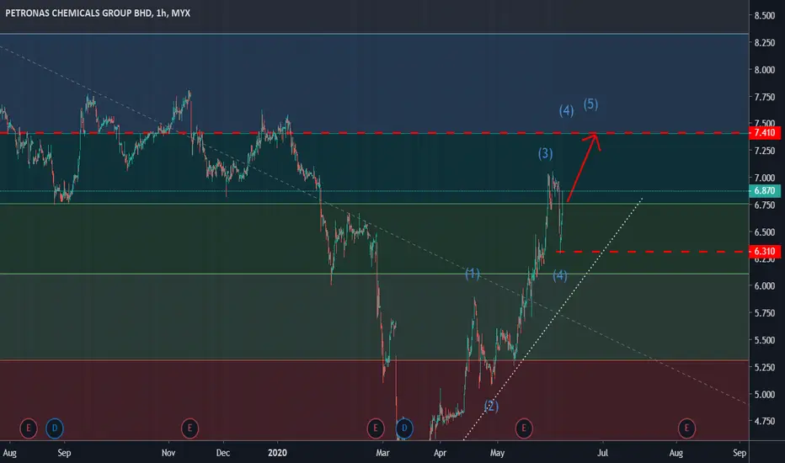Click the E earnings marker above the first Aug label

[x=29, y=428]
